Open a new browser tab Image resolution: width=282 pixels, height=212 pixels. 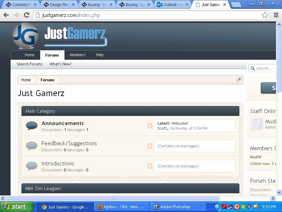click(x=235, y=5)
